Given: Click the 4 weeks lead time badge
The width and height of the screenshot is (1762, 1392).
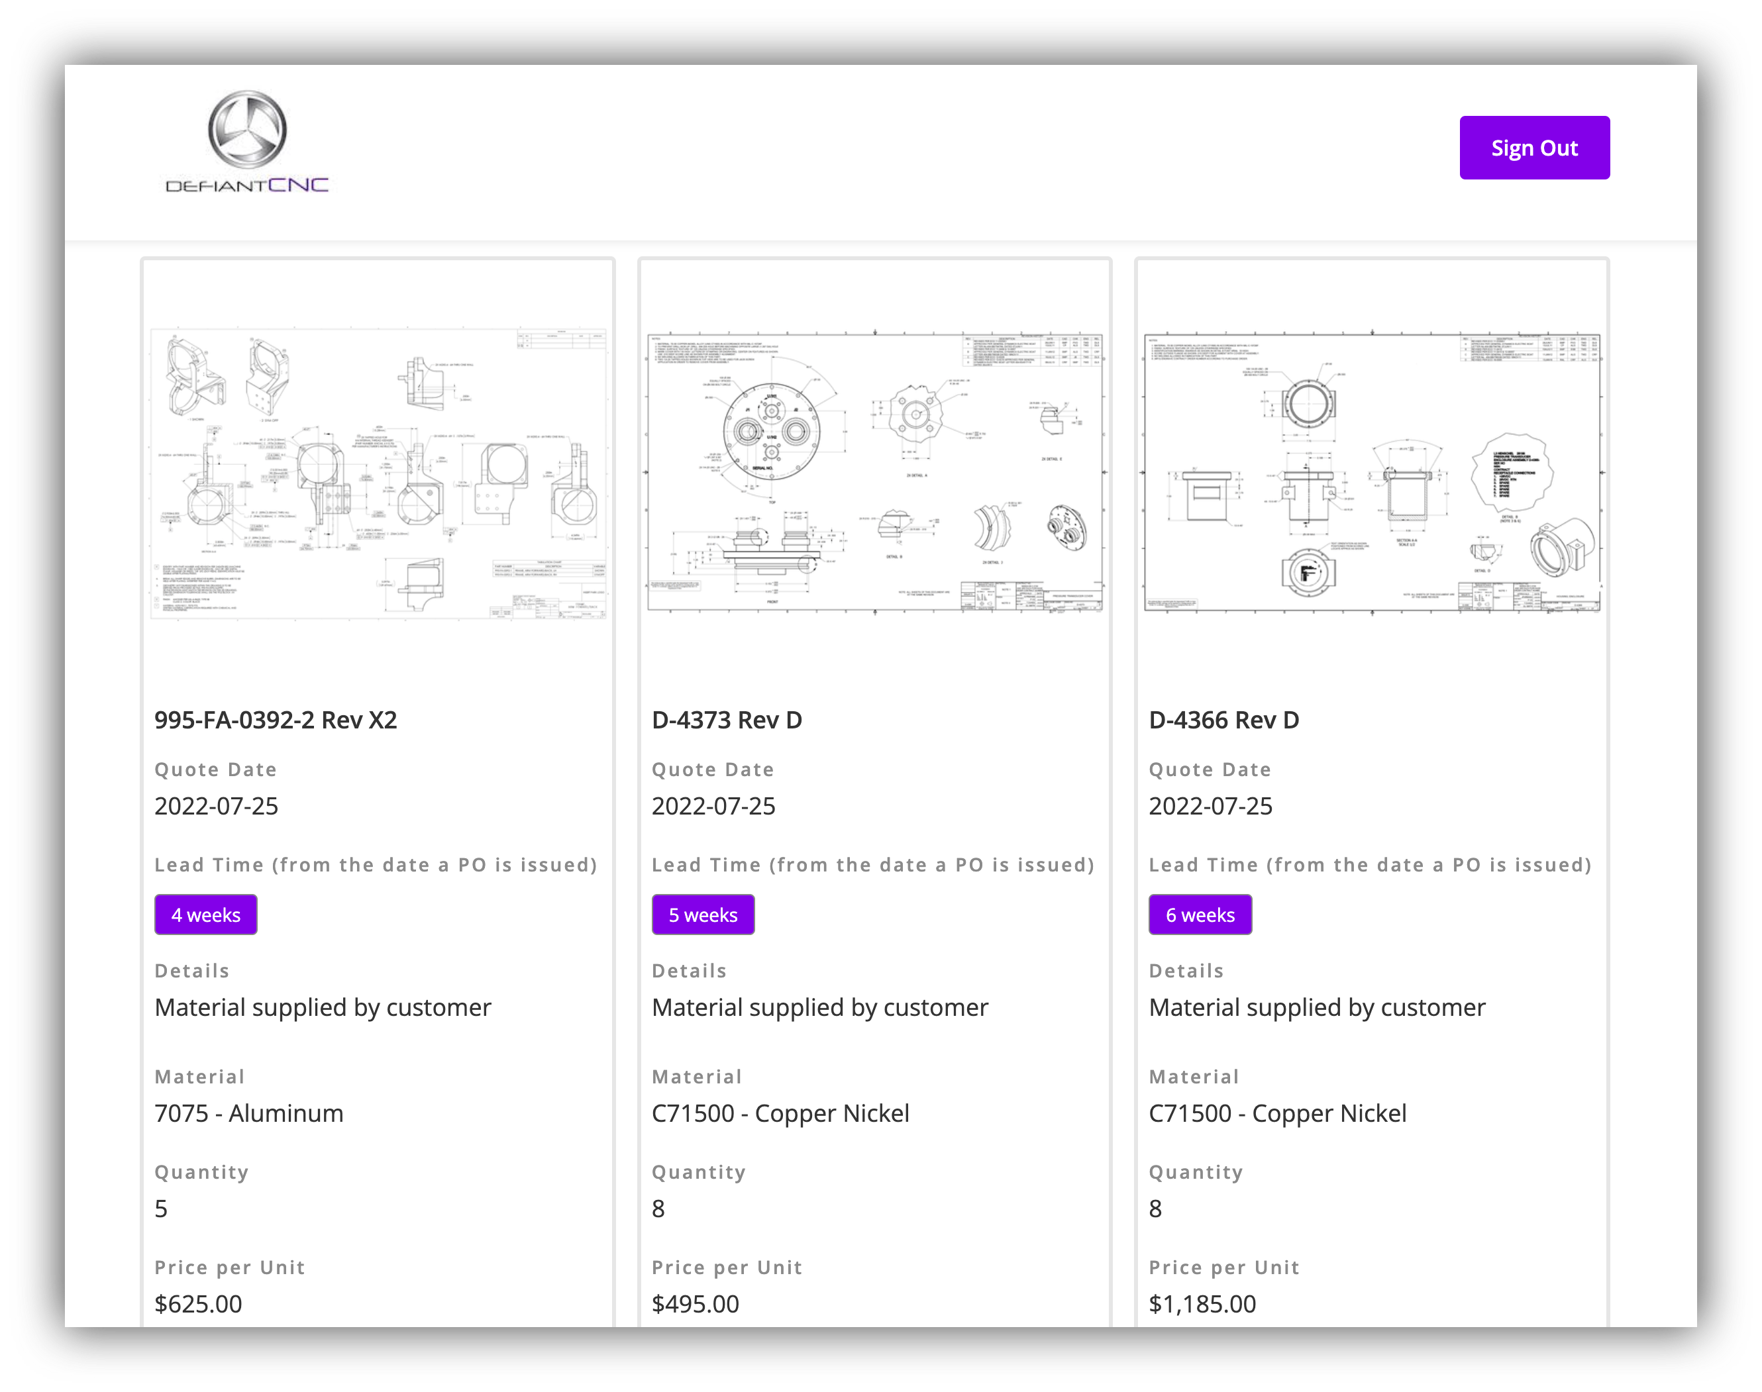Looking at the screenshot, I should click(x=205, y=915).
